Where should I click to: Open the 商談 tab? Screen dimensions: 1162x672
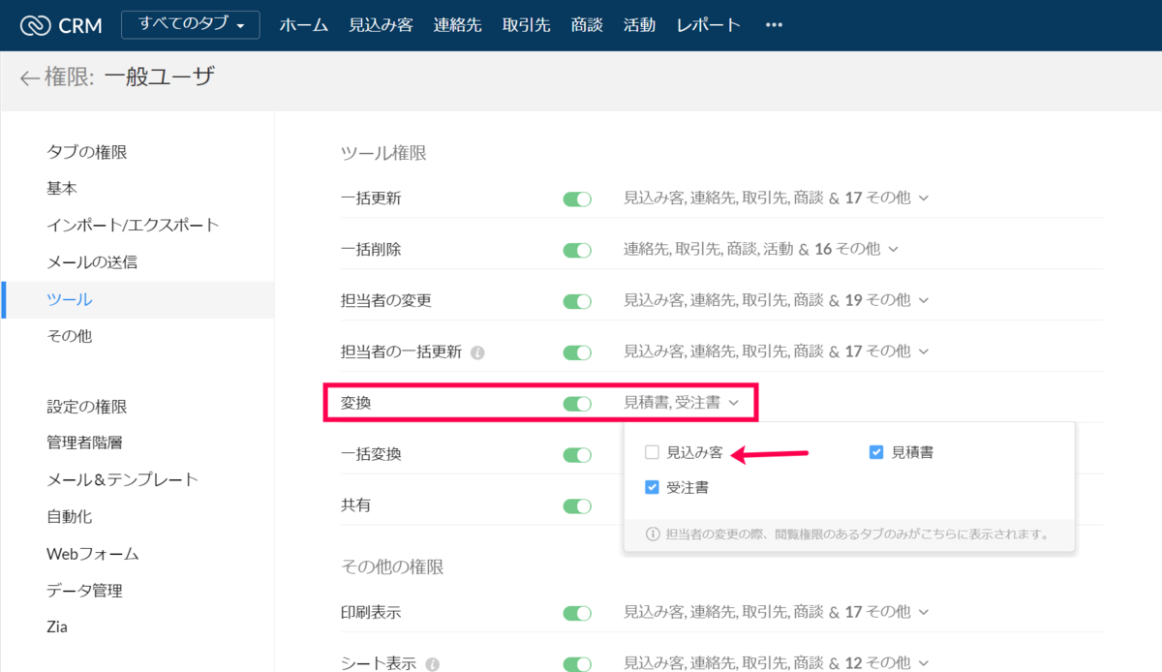[x=587, y=25]
